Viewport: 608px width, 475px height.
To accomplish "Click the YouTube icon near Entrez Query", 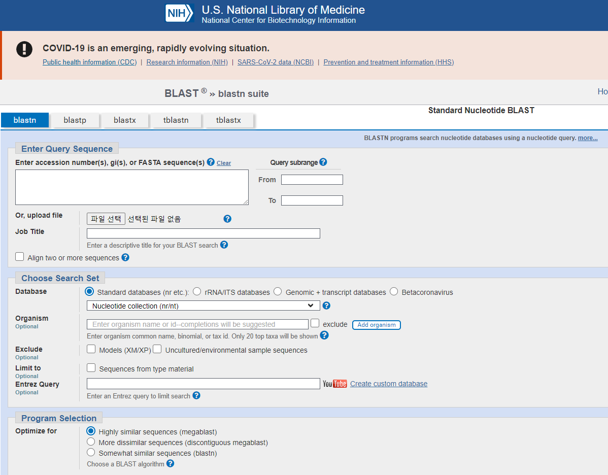I will pyautogui.click(x=335, y=384).
